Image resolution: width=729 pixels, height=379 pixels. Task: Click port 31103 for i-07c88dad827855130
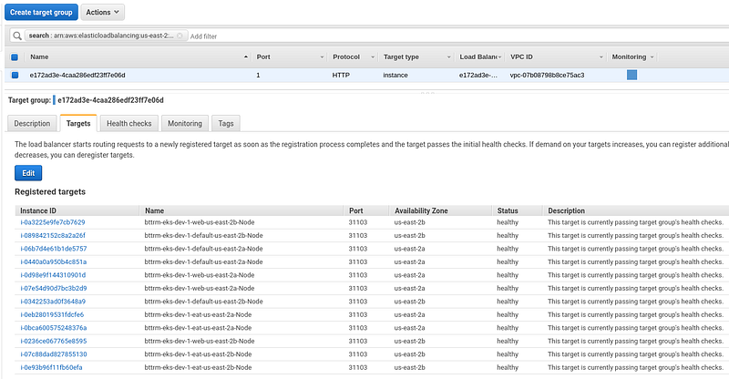(358, 354)
